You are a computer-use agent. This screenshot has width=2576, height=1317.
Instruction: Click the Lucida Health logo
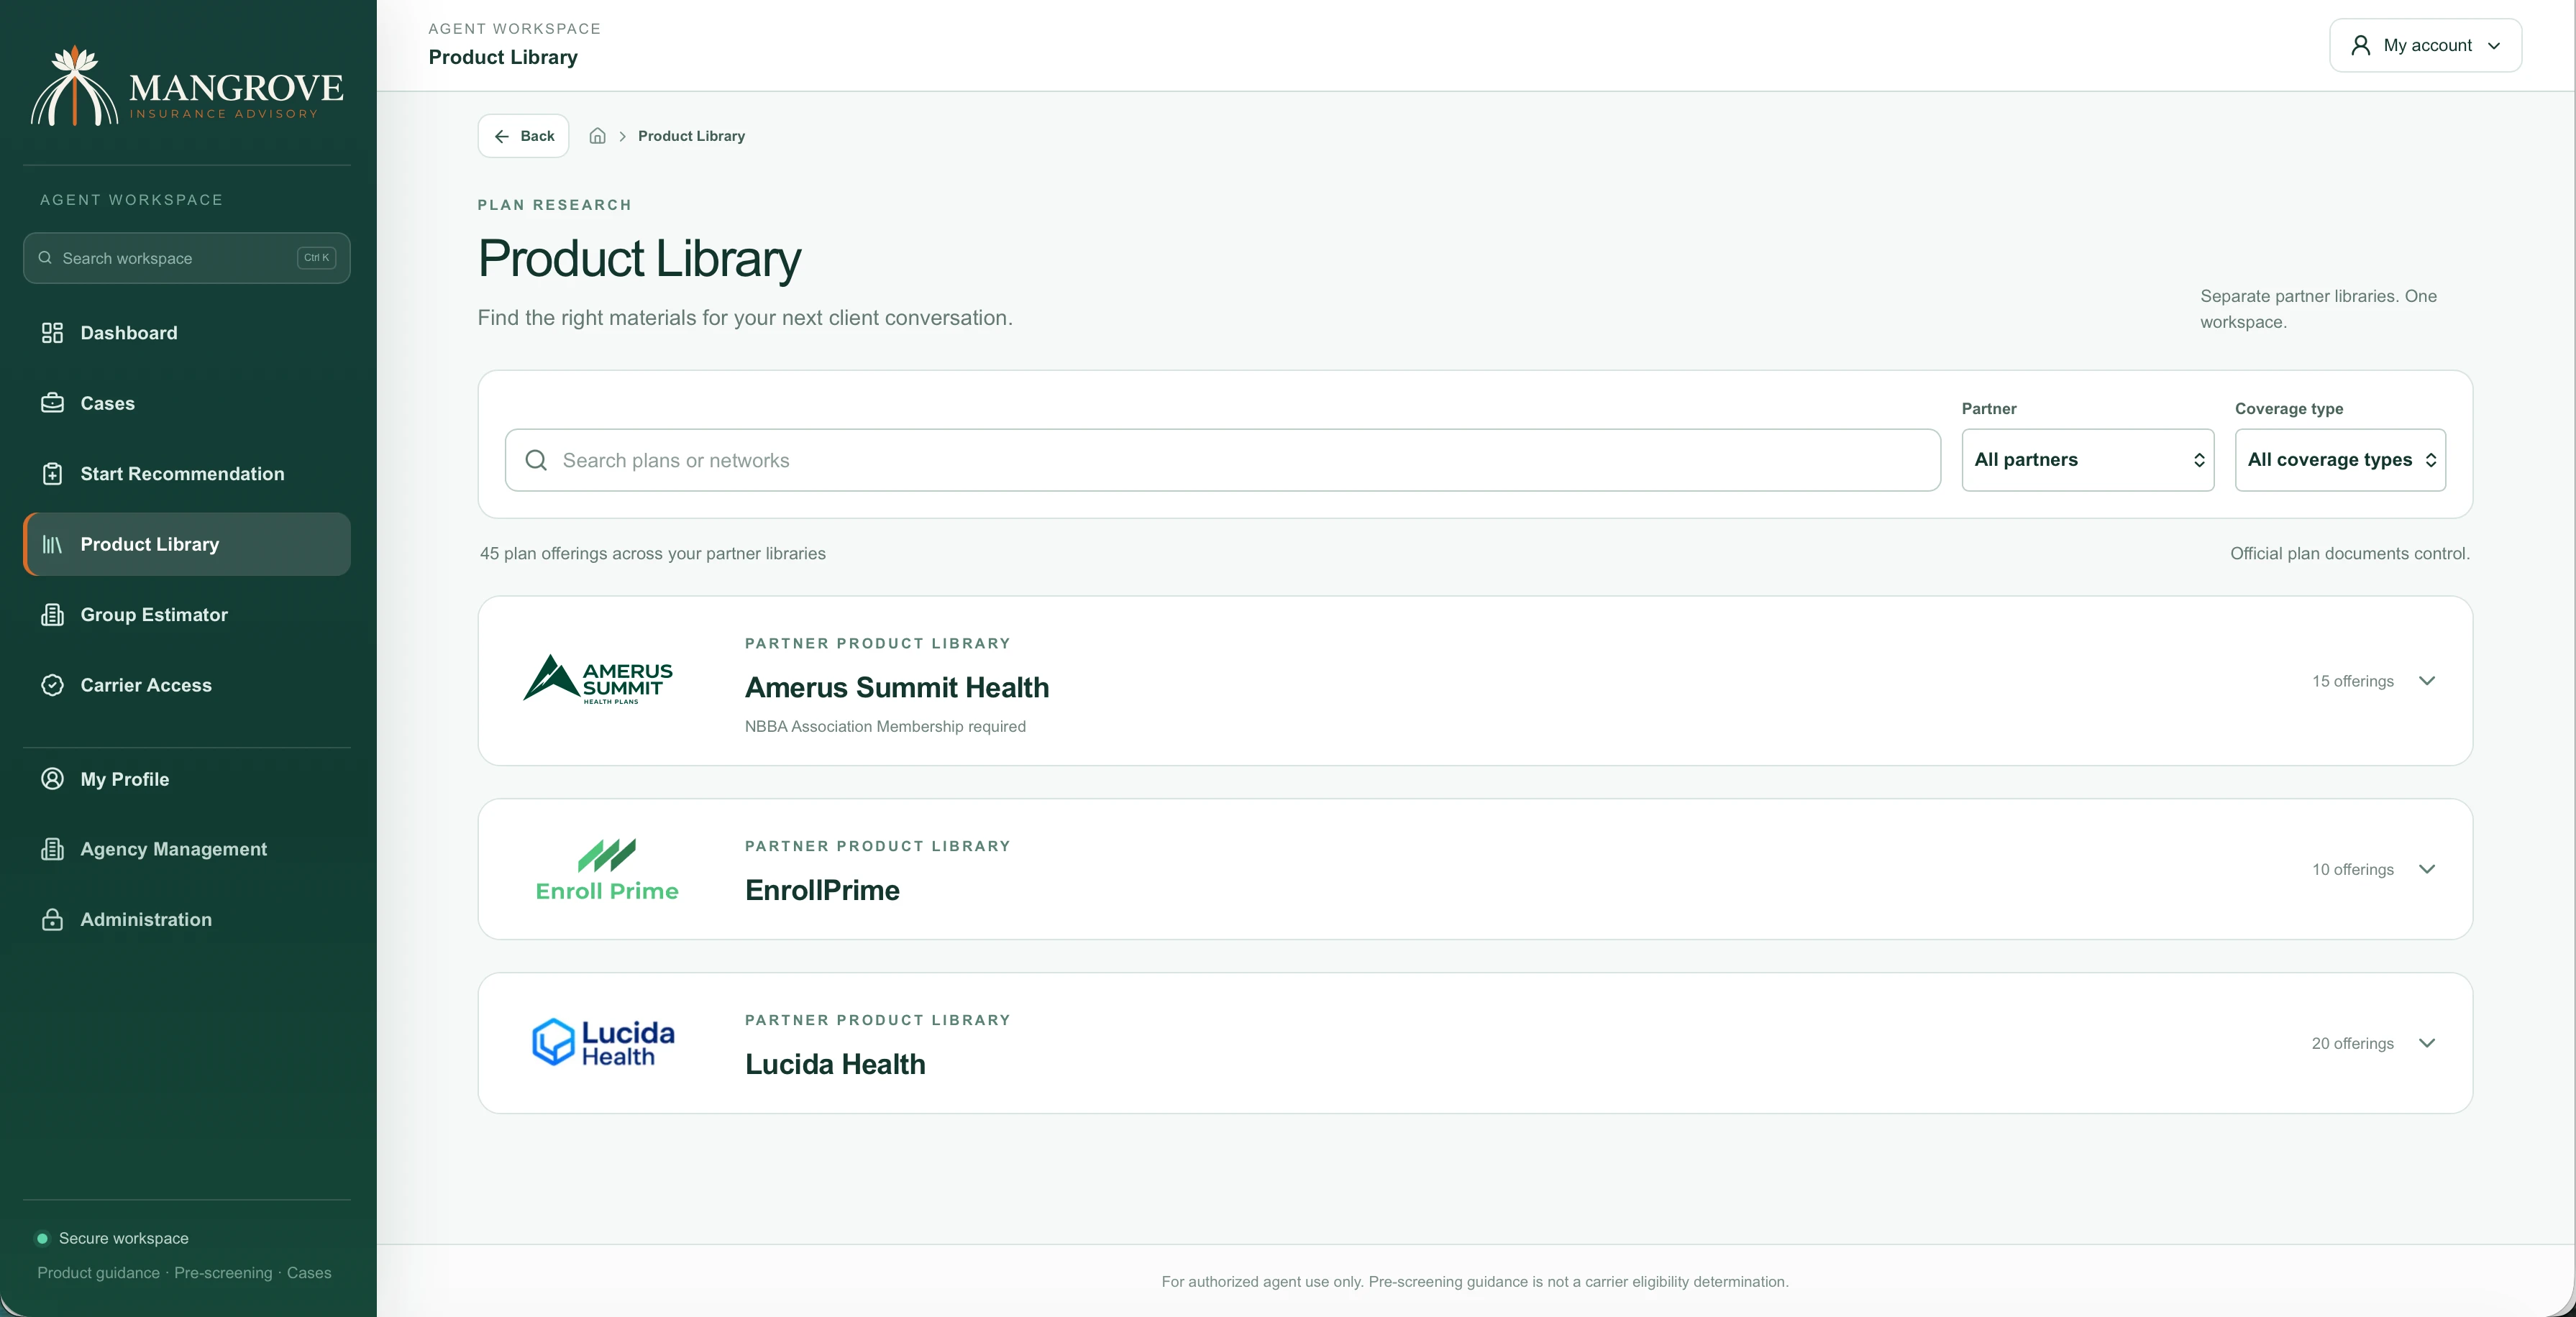(603, 1042)
